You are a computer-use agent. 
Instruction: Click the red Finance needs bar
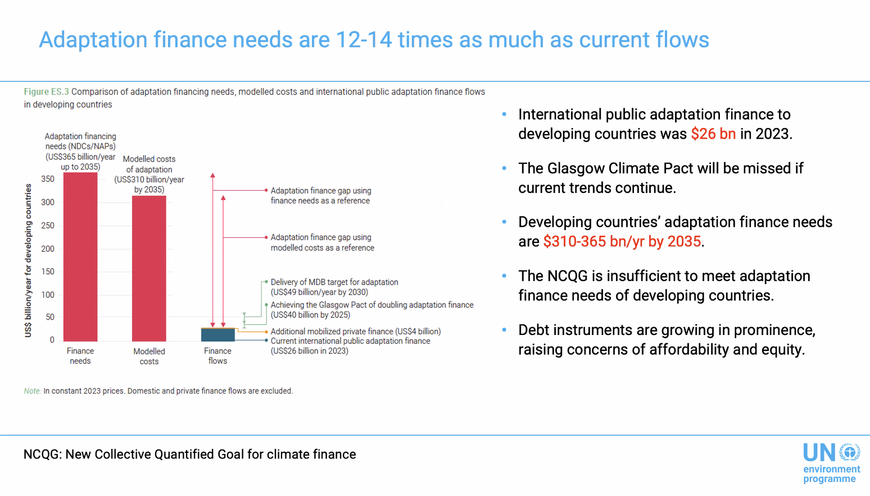click(80, 257)
